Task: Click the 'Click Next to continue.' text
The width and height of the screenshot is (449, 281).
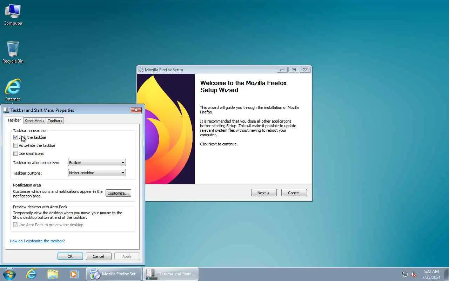Action: [219, 144]
